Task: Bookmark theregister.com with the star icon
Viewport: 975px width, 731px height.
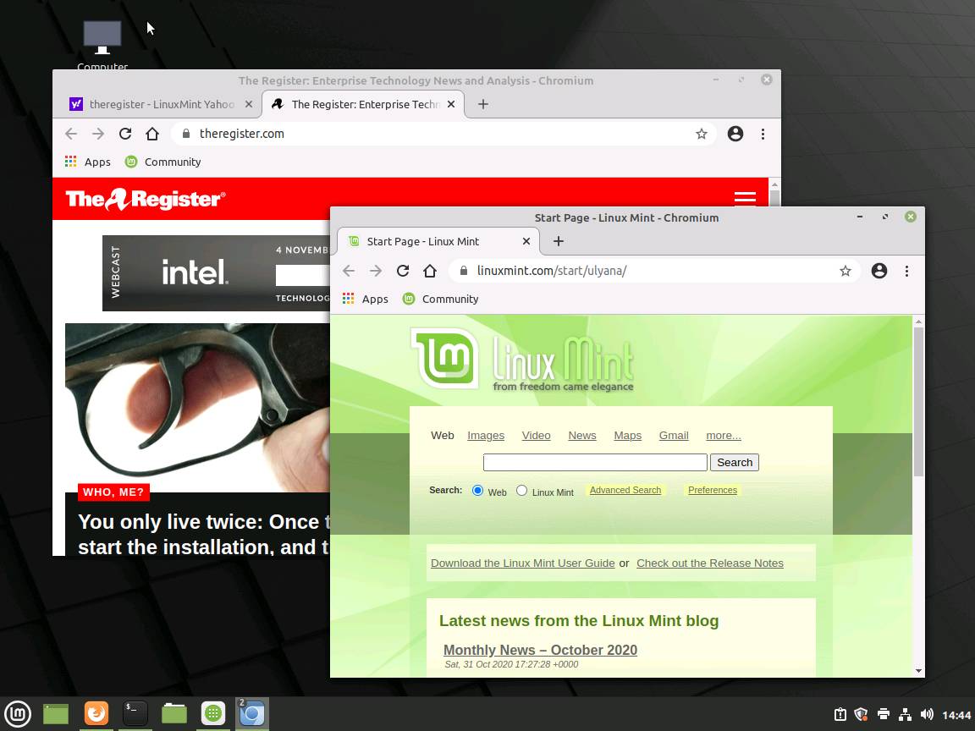Action: coord(702,134)
